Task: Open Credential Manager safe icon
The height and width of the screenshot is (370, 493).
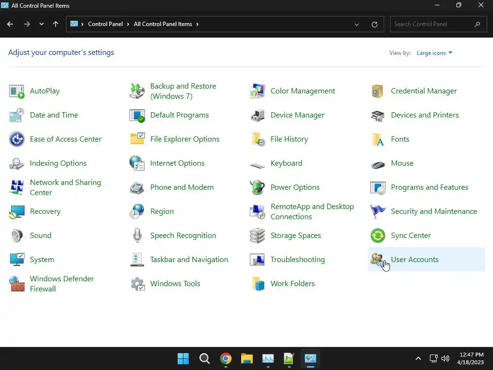Action: point(377,91)
